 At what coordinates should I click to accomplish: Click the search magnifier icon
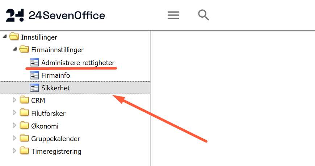(203, 15)
